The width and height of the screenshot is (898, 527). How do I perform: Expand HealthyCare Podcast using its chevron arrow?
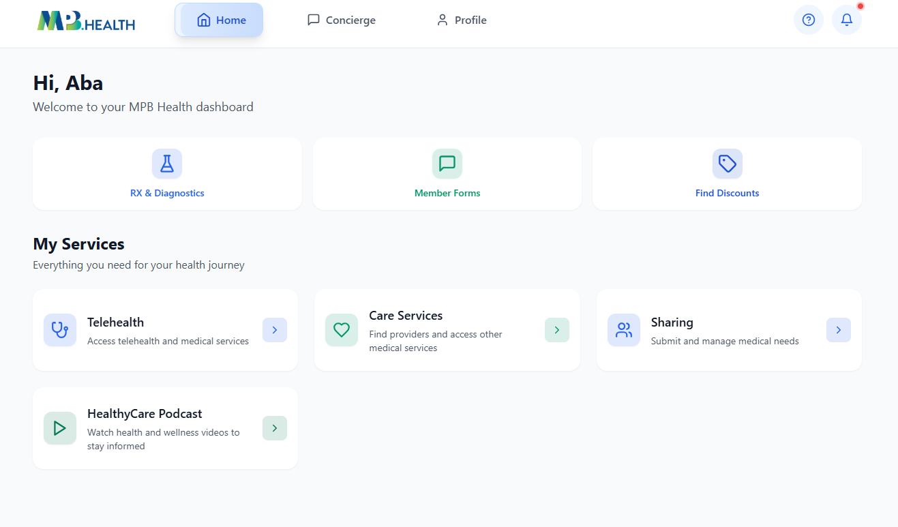point(275,428)
